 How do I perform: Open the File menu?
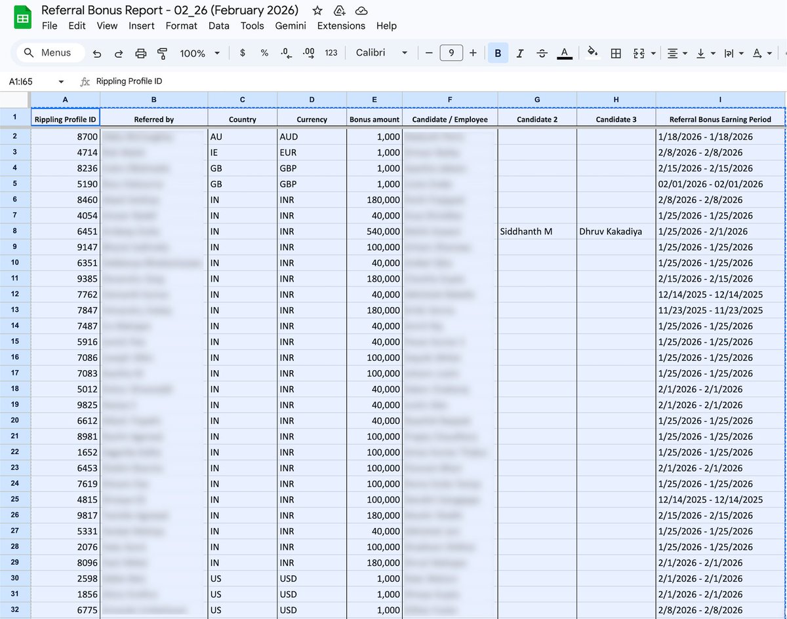point(50,26)
